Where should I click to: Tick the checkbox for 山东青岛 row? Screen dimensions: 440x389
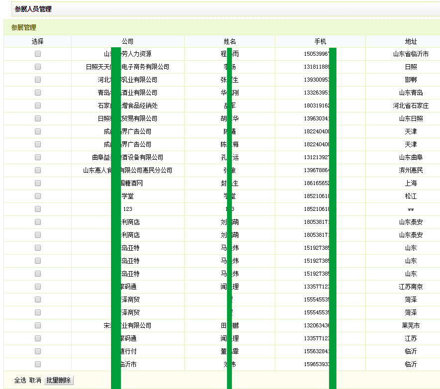click(x=38, y=93)
